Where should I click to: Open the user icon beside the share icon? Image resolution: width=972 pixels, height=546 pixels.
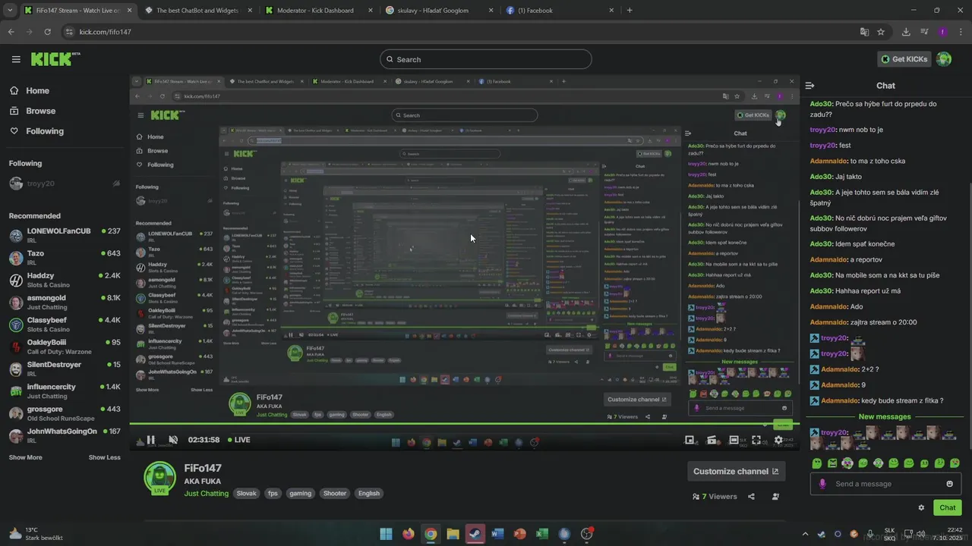pos(775,497)
